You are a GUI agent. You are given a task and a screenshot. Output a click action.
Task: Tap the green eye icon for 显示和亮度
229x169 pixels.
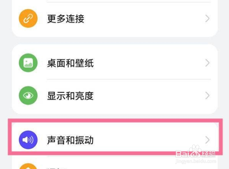28,95
